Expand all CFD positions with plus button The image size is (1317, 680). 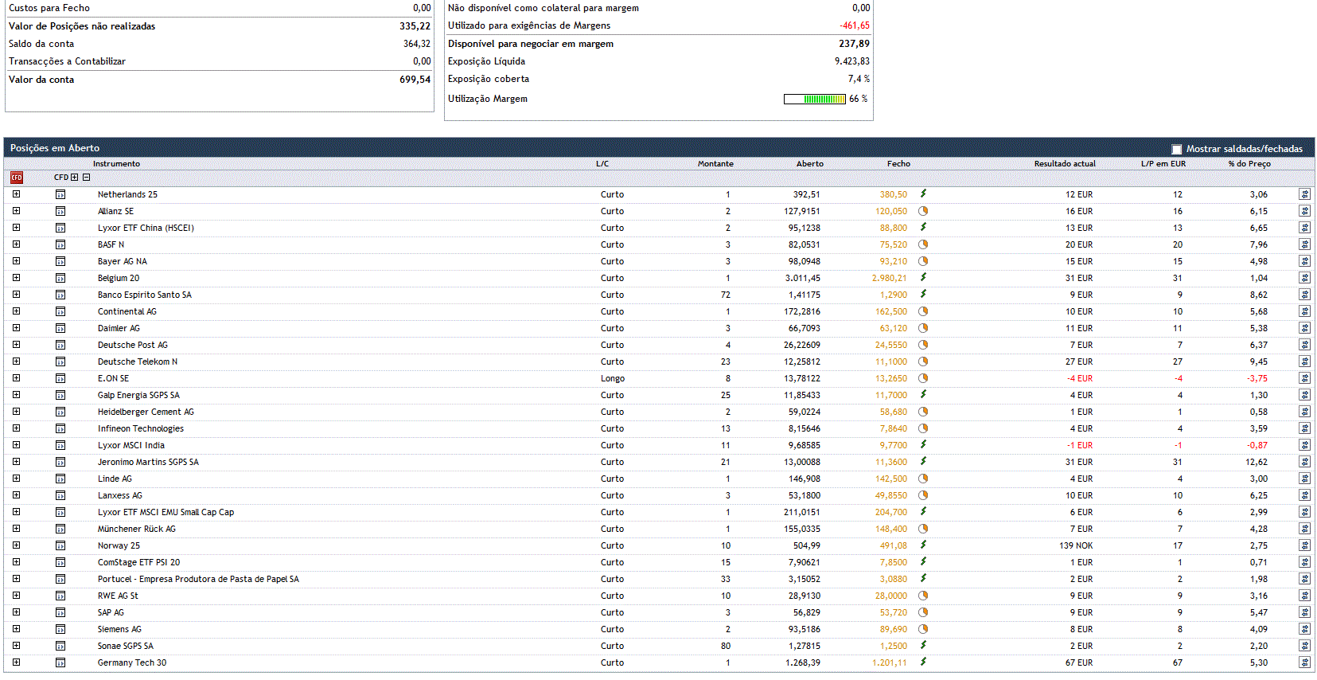click(75, 178)
